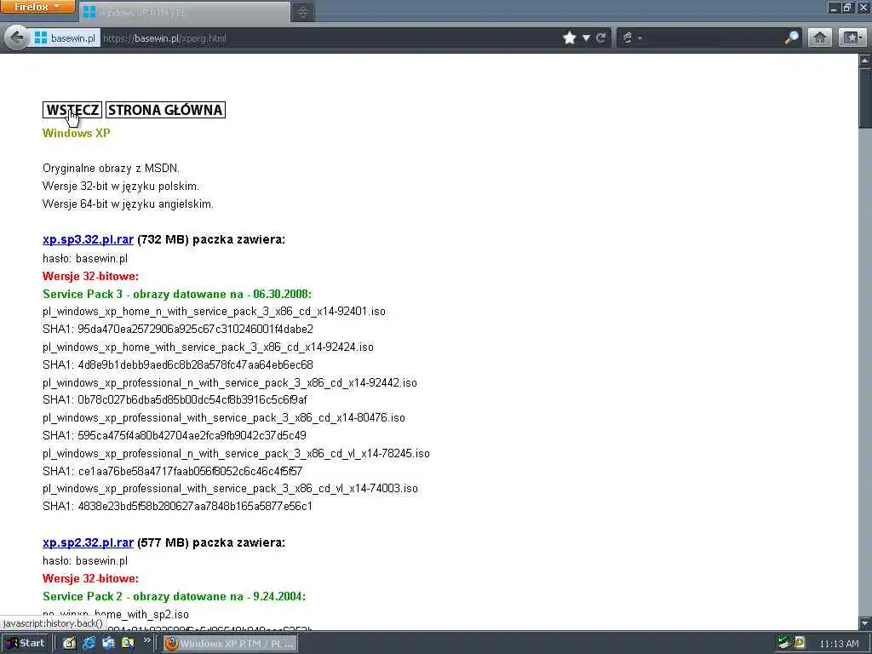Image resolution: width=872 pixels, height=654 pixels.
Task: Click the Service Pack 3 dated 06.30.2008 heading
Action: click(x=177, y=294)
